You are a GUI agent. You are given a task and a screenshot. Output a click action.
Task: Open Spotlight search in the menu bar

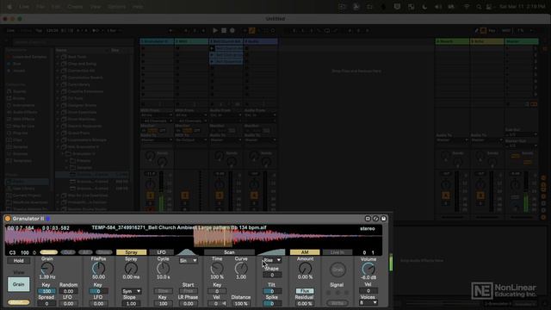479,7
